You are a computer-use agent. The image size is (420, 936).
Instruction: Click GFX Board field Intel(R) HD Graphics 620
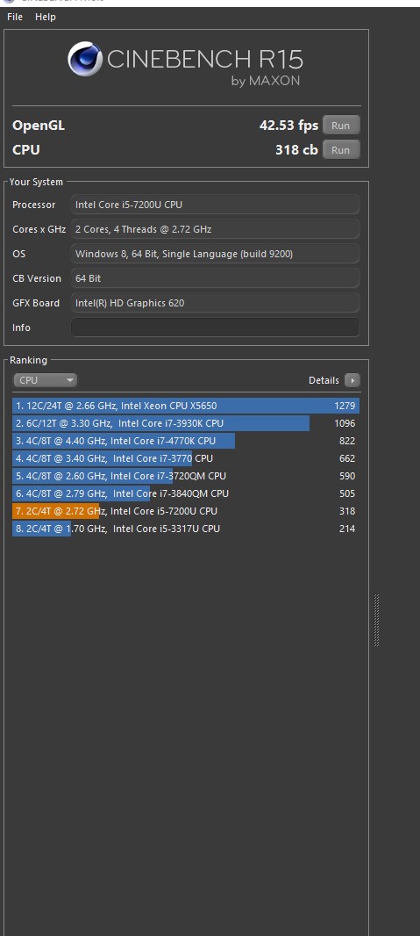(215, 303)
